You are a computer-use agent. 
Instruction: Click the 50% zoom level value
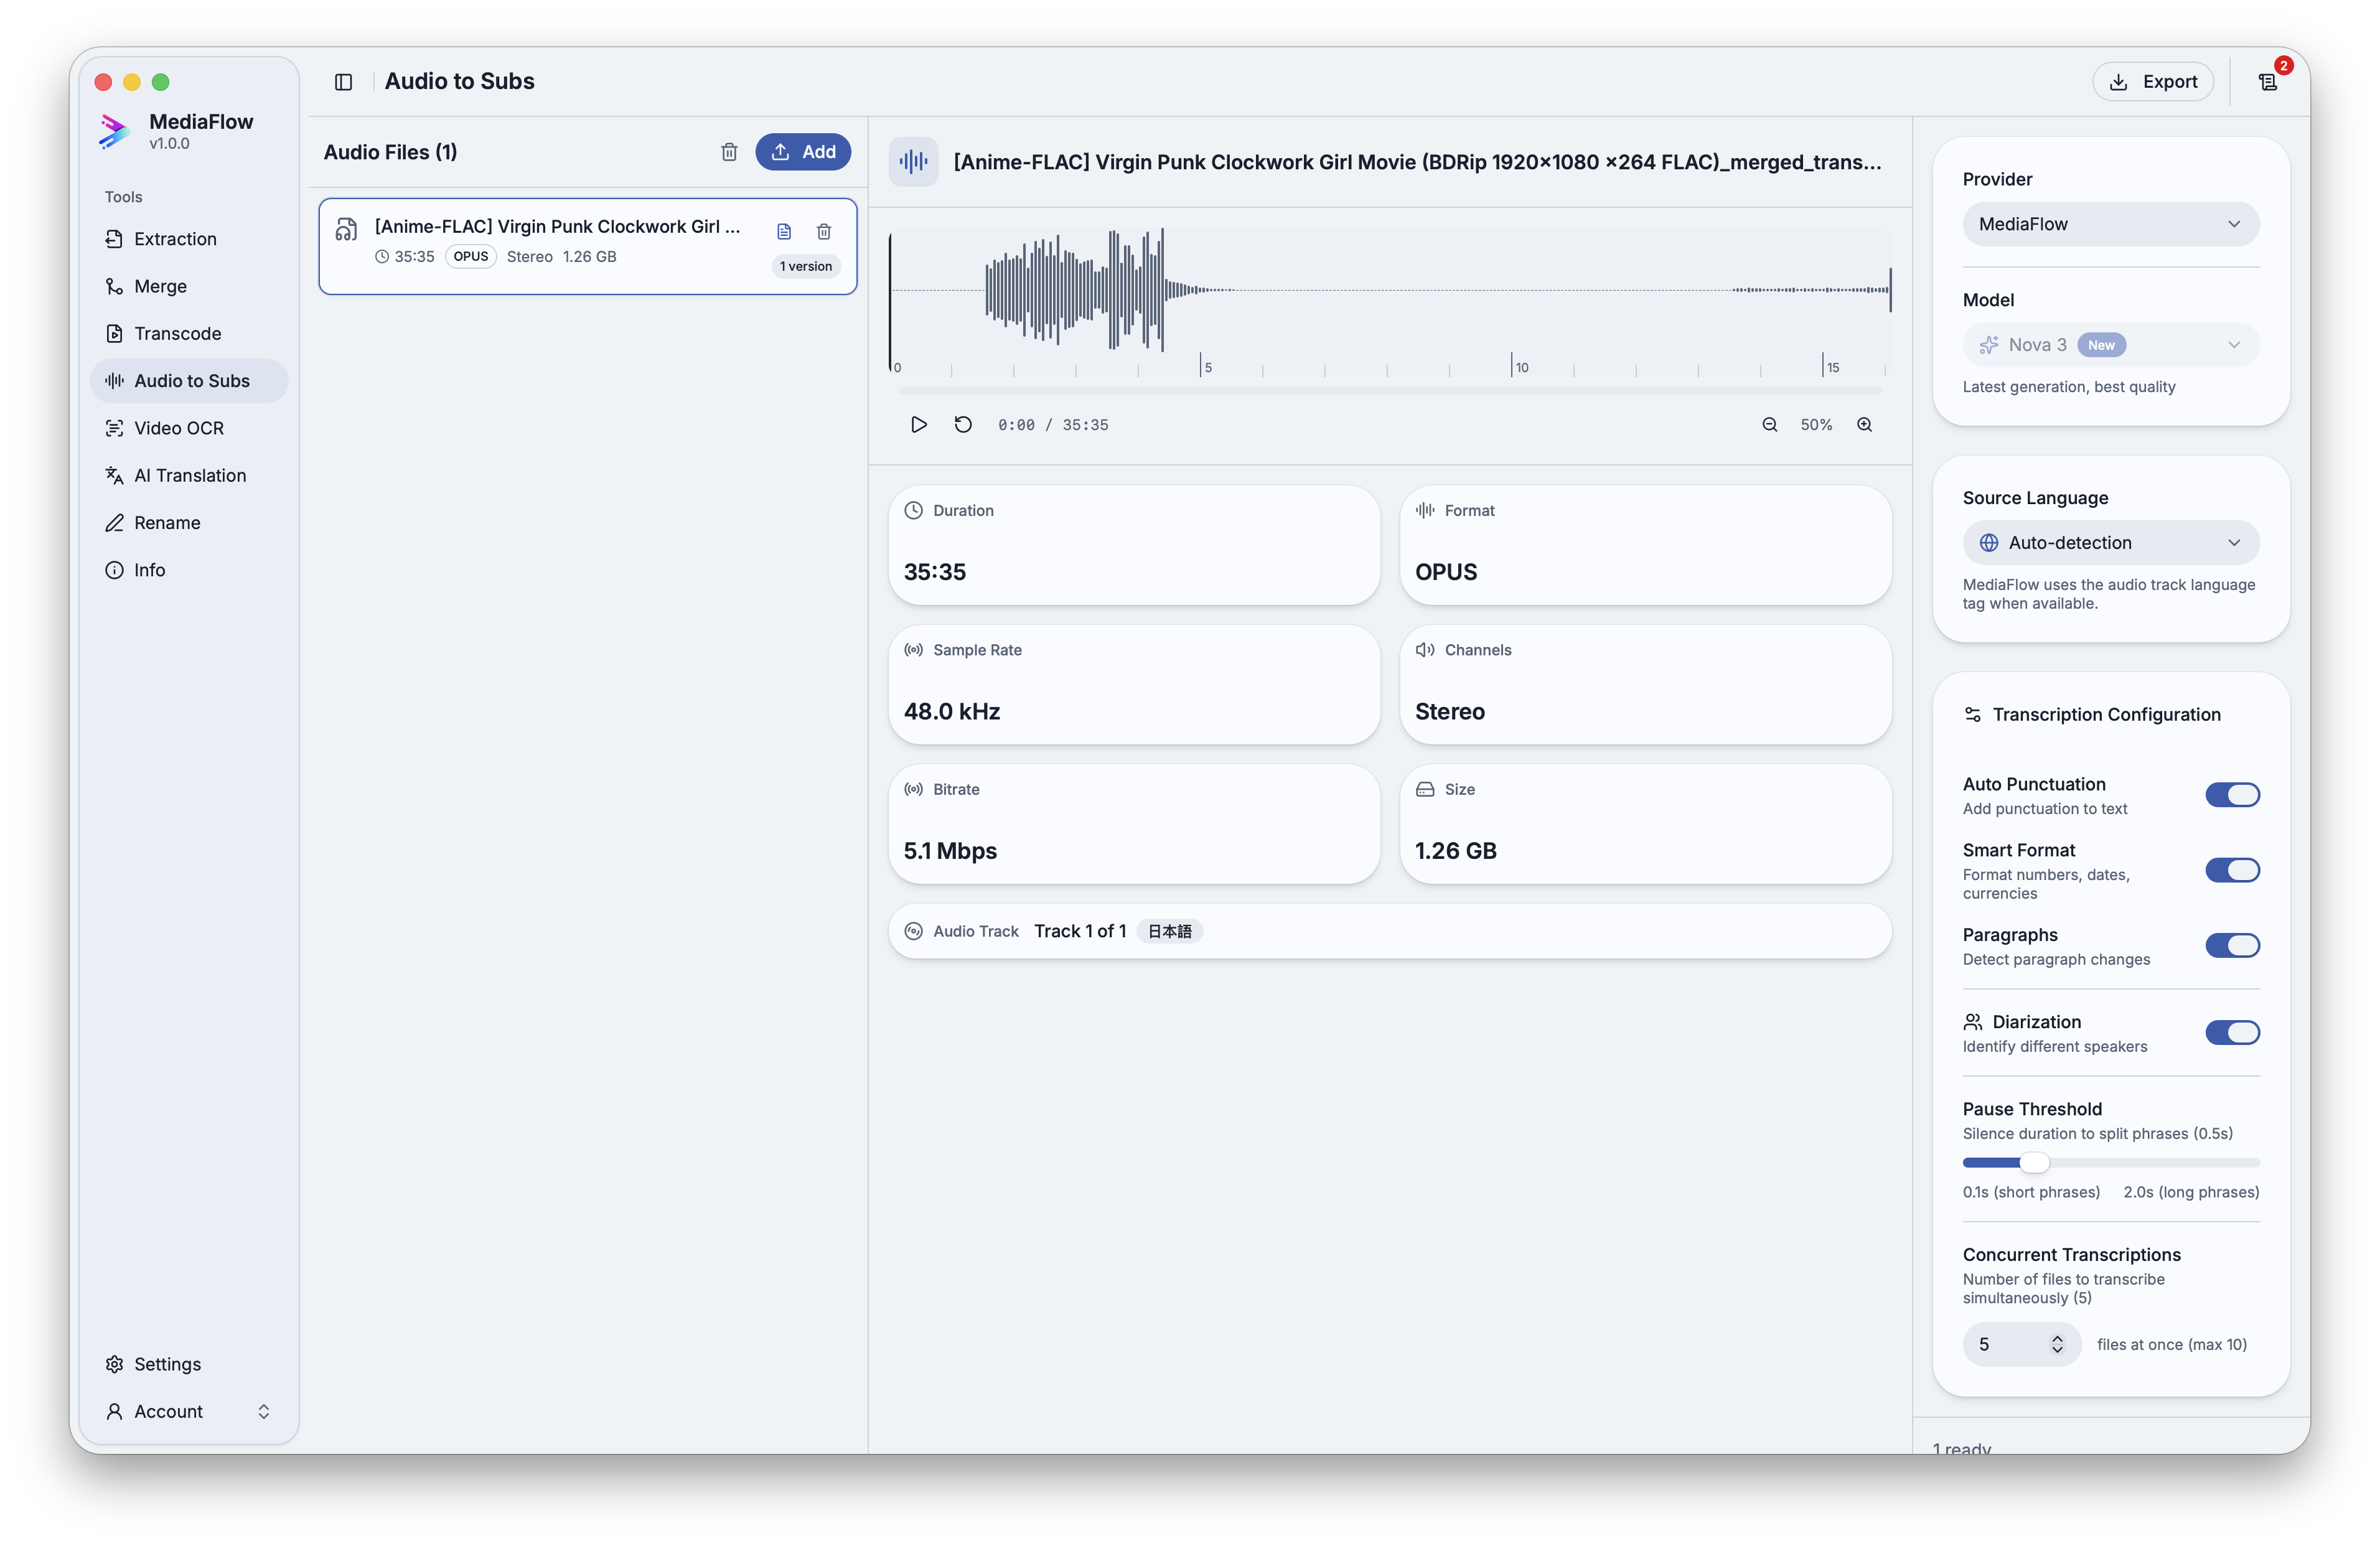pyautogui.click(x=1816, y=425)
